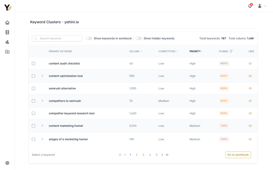Sort by Priority column
Viewport: 273px width, 170px height.
coord(196,51)
